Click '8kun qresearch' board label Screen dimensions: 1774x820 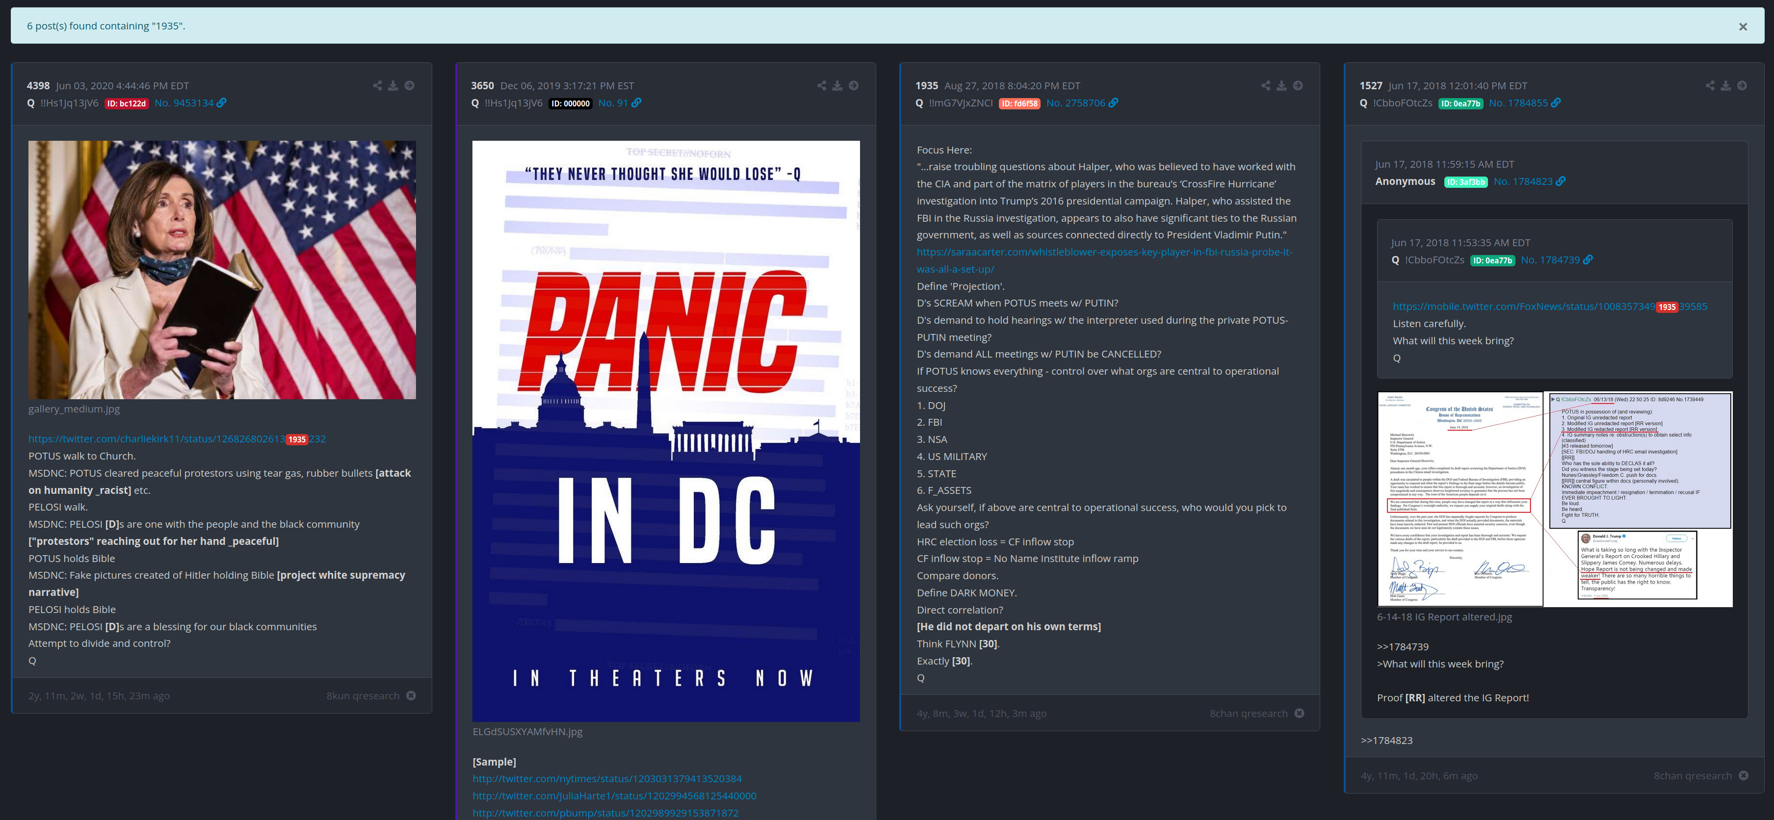(363, 695)
